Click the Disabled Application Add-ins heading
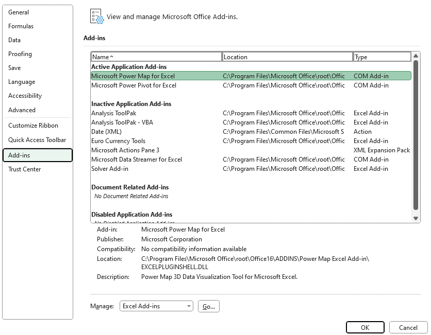 [x=131, y=215]
